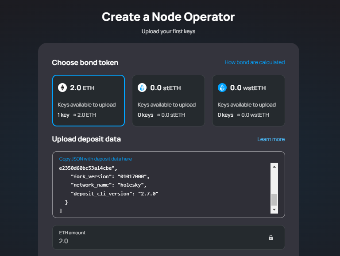Image resolution: width=340 pixels, height=256 pixels.
Task: Click the 1 key ≈ 2.0 ETH text
Action: tap(77, 115)
